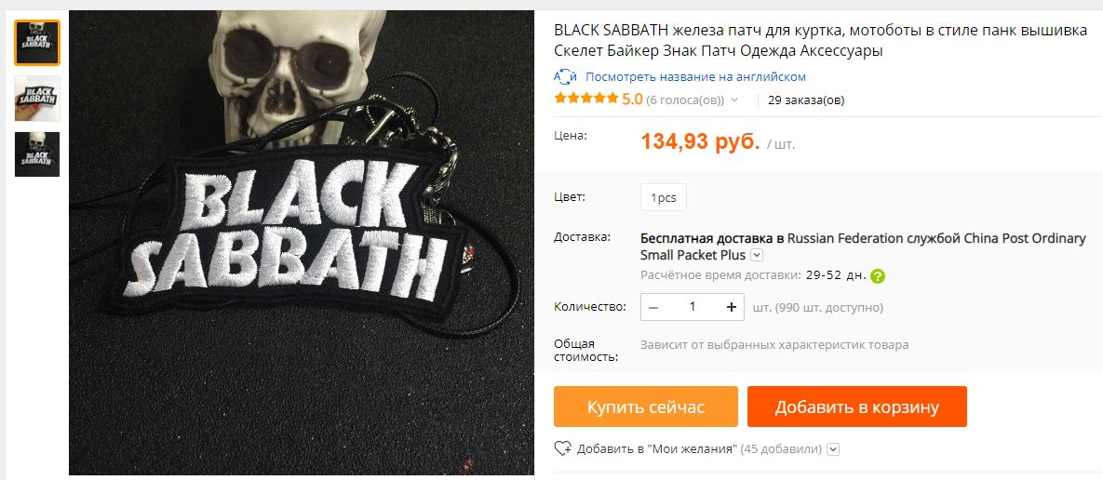The width and height of the screenshot is (1103, 480).
Task: Expand the wishlist options dropdown arrow
Action: pyautogui.click(x=833, y=449)
